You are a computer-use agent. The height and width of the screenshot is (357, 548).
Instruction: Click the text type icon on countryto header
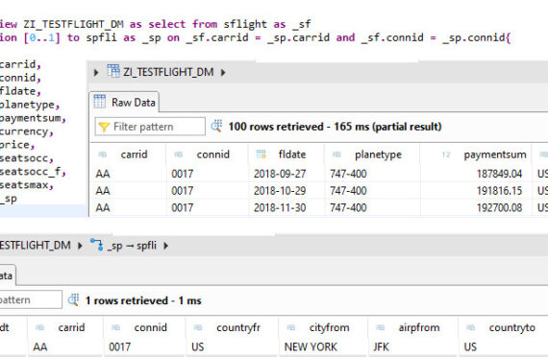coord(470,327)
